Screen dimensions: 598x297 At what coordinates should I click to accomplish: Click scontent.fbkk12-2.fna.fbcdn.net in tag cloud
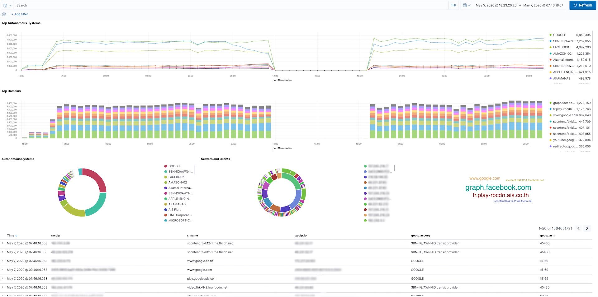(x=513, y=201)
